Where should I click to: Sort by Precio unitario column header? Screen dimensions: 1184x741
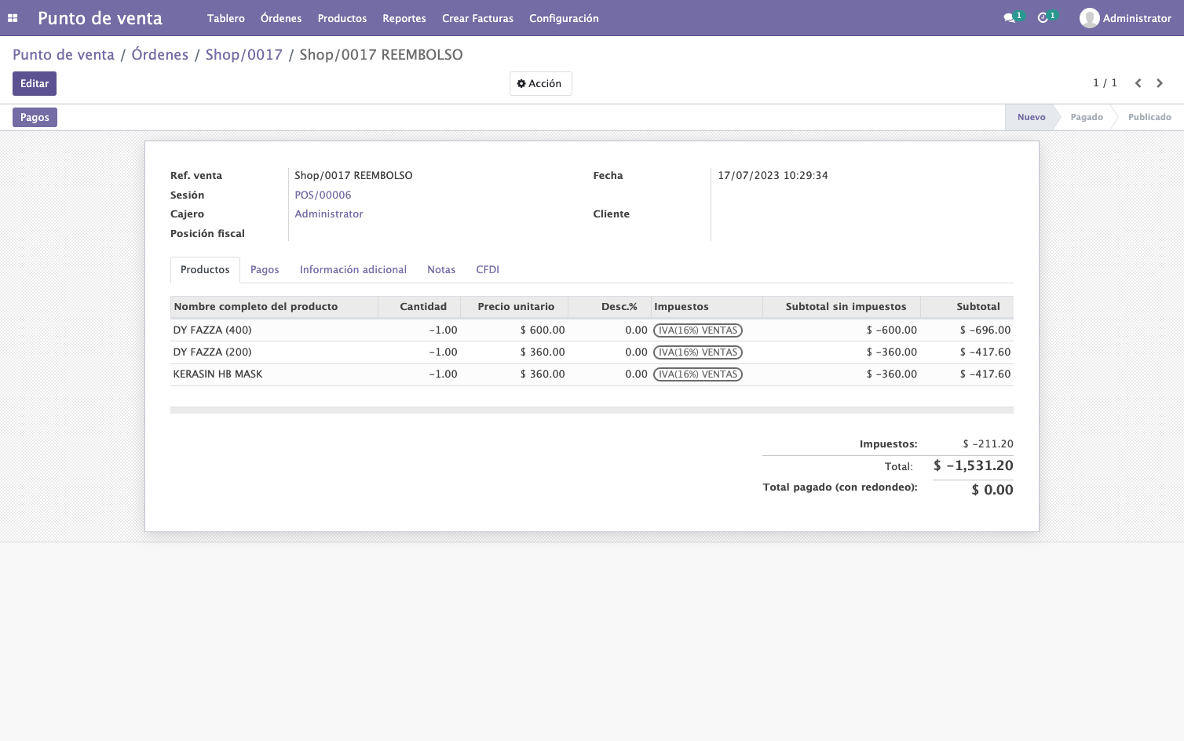click(516, 307)
